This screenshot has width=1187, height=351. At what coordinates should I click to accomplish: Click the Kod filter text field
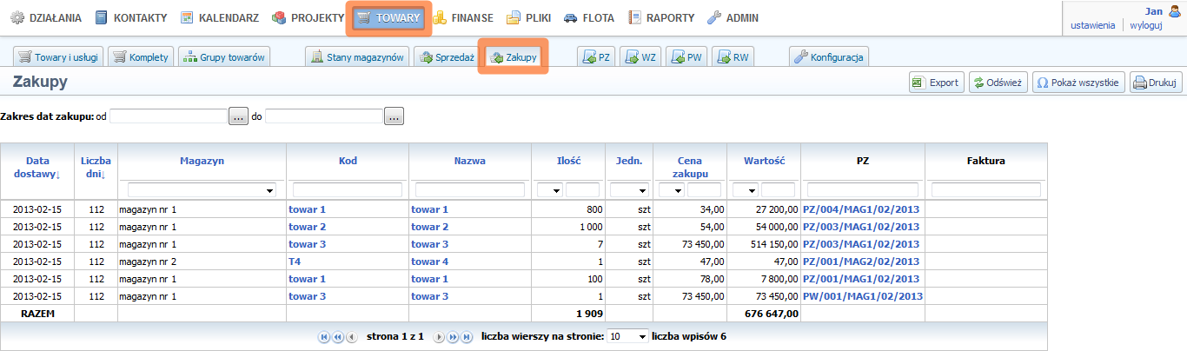[348, 189]
